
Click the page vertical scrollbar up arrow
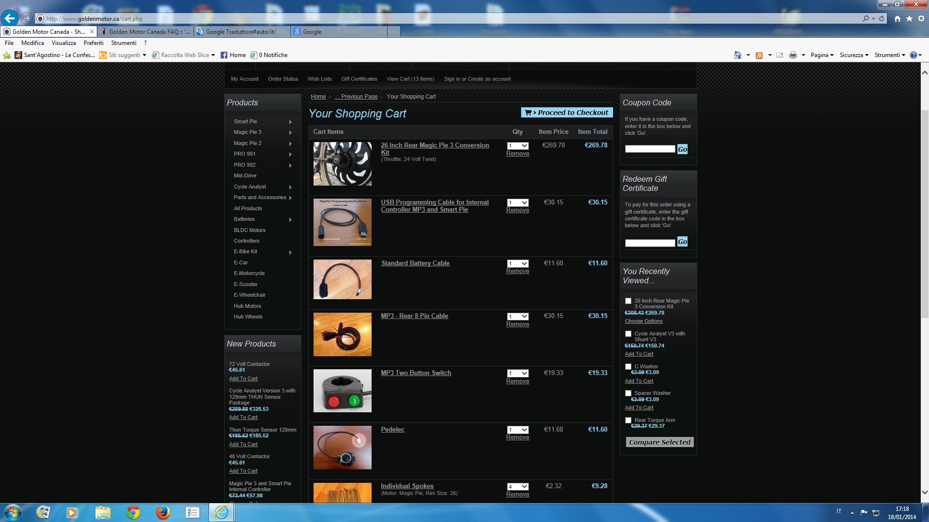point(925,73)
